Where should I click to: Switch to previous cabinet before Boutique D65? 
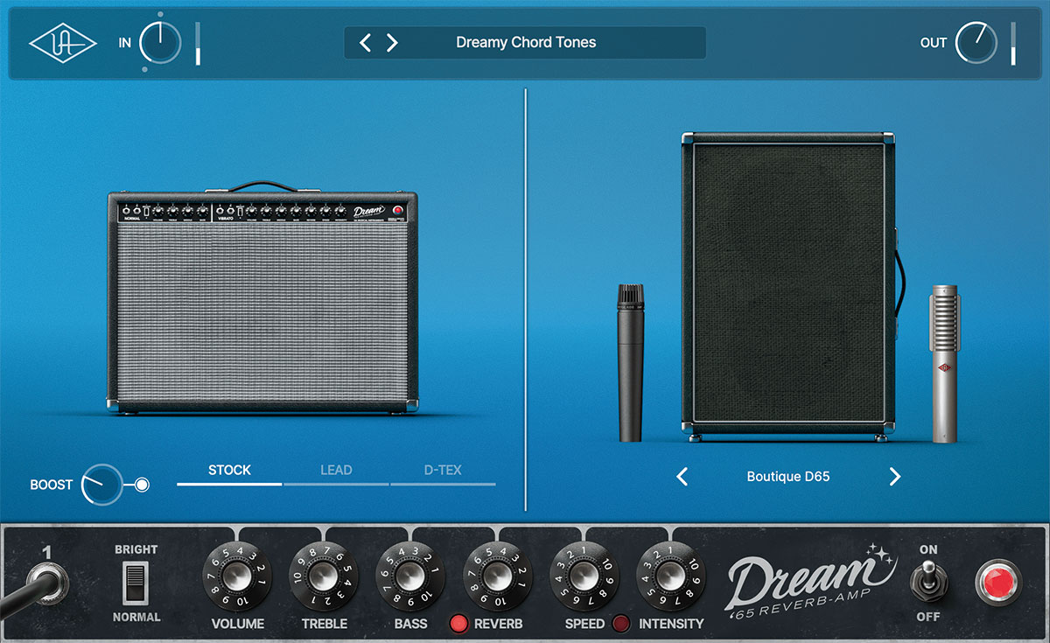tap(682, 477)
